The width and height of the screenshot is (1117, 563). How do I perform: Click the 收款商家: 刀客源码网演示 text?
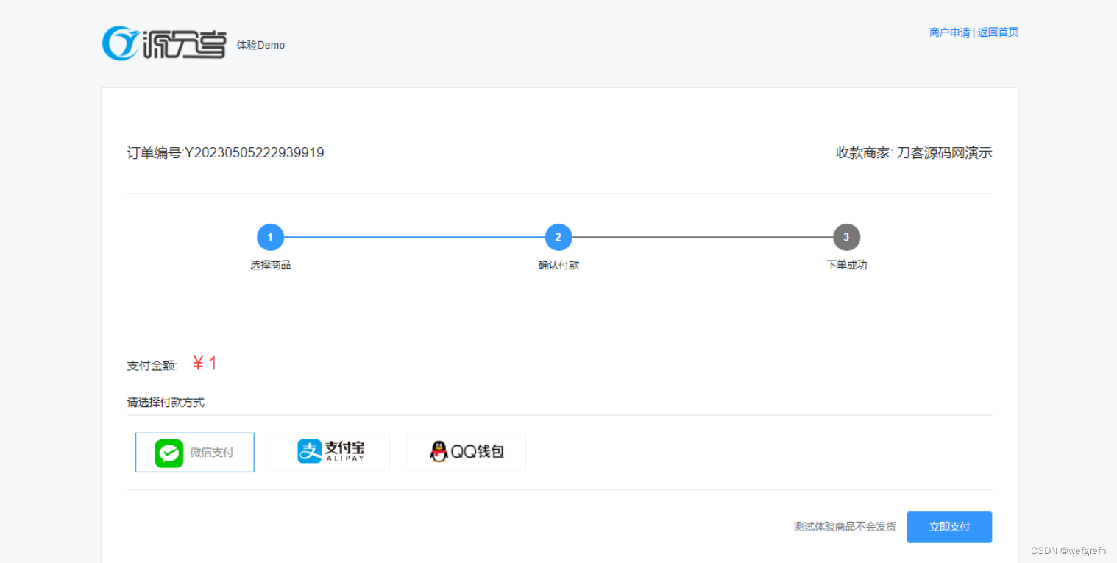pyautogui.click(x=914, y=153)
